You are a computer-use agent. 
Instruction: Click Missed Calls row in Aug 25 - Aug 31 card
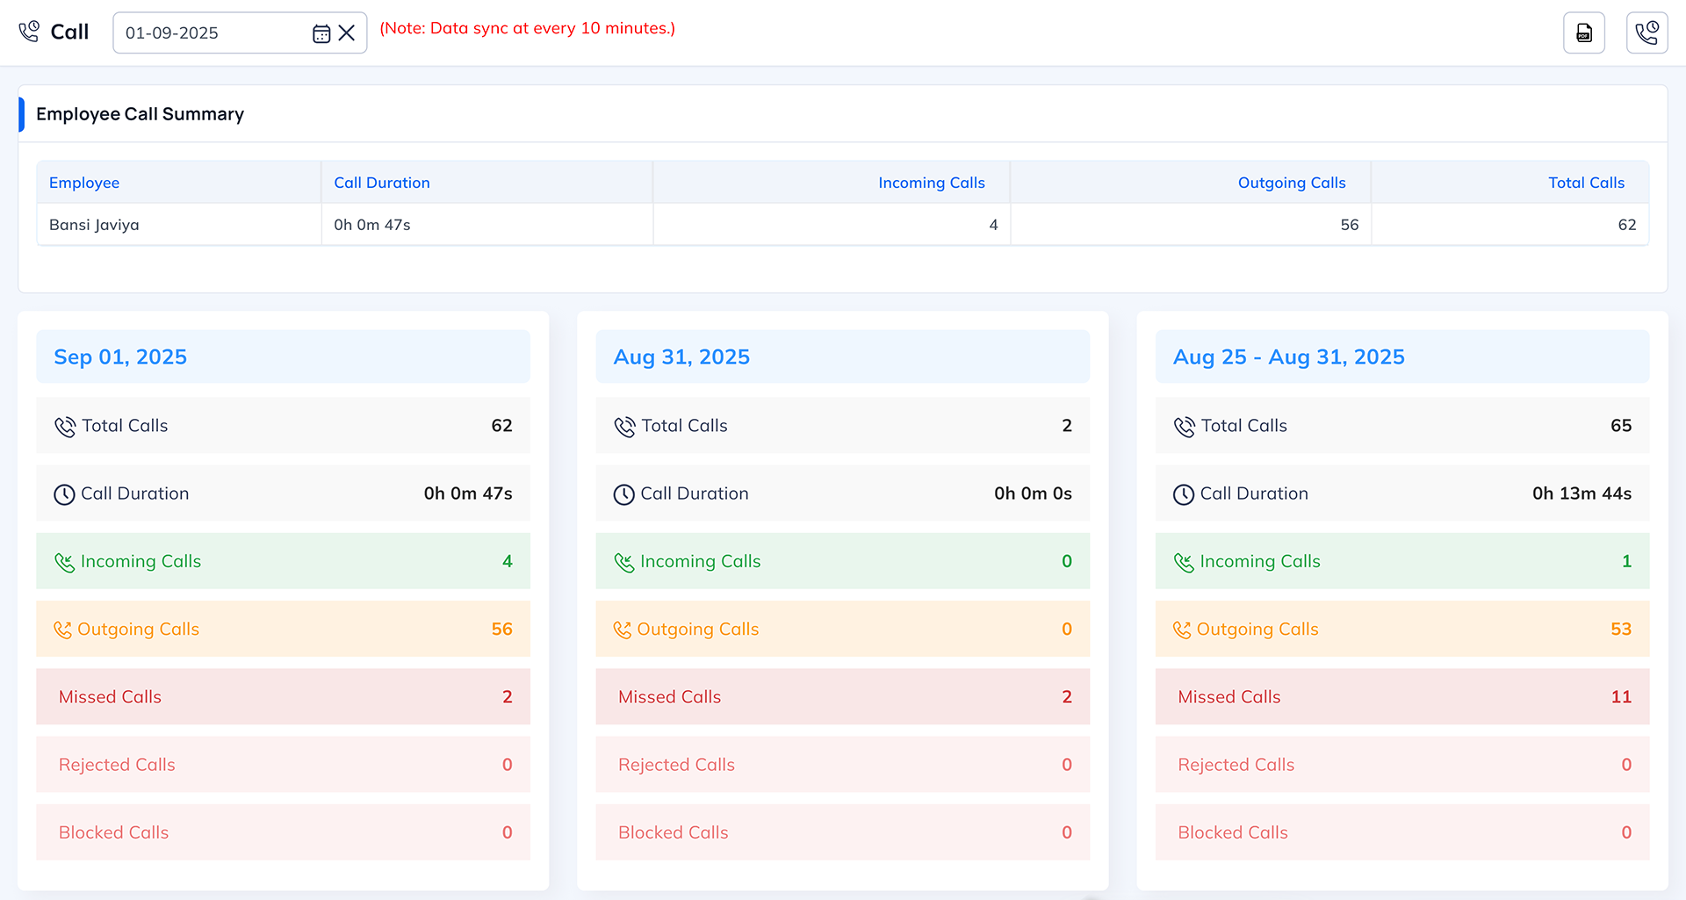click(1401, 697)
